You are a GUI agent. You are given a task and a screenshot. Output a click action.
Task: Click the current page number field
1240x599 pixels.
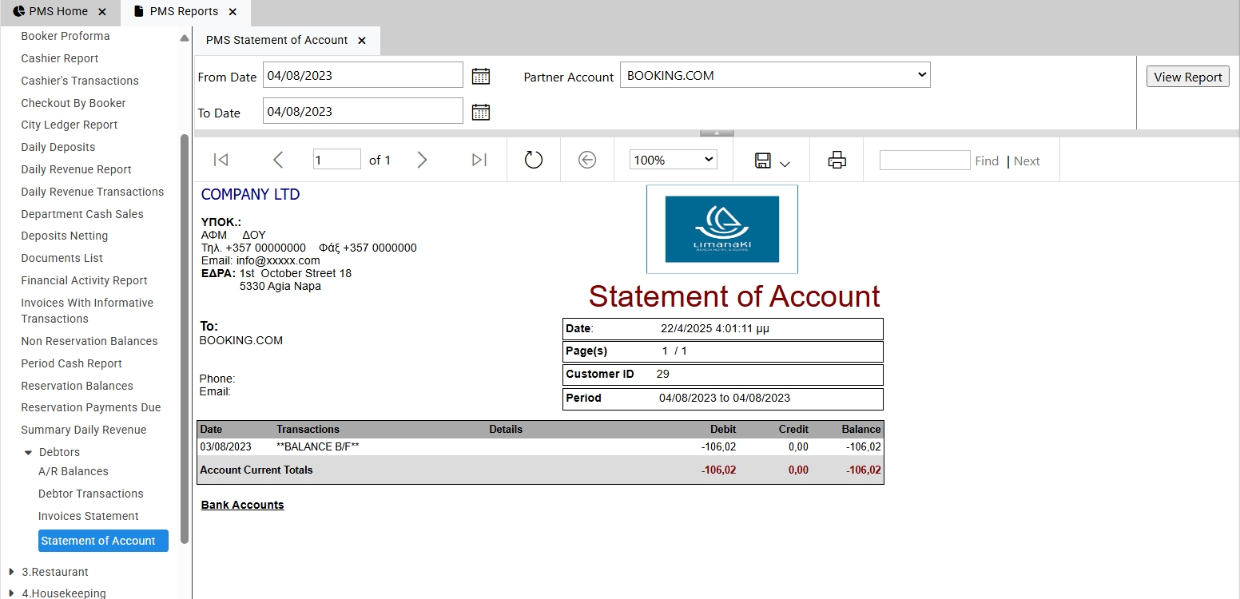[336, 160]
